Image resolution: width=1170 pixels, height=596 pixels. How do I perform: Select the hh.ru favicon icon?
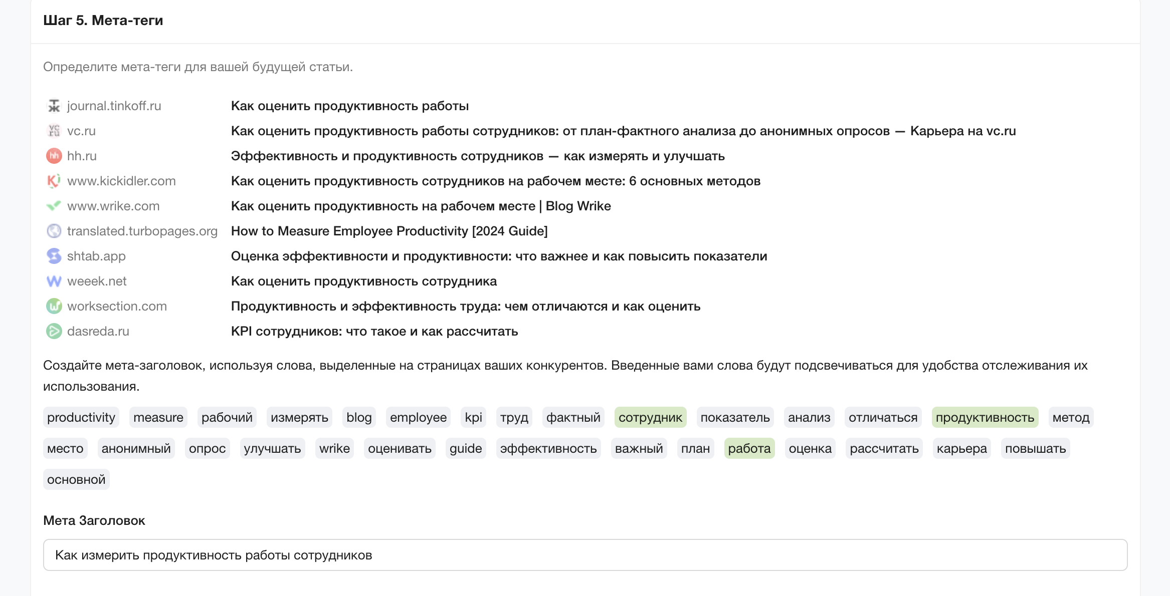coord(54,156)
